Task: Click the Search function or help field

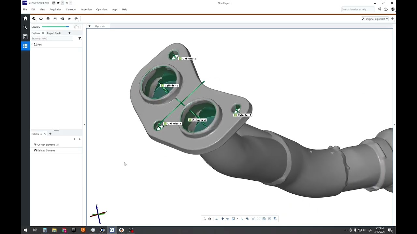Action: coord(358,9)
